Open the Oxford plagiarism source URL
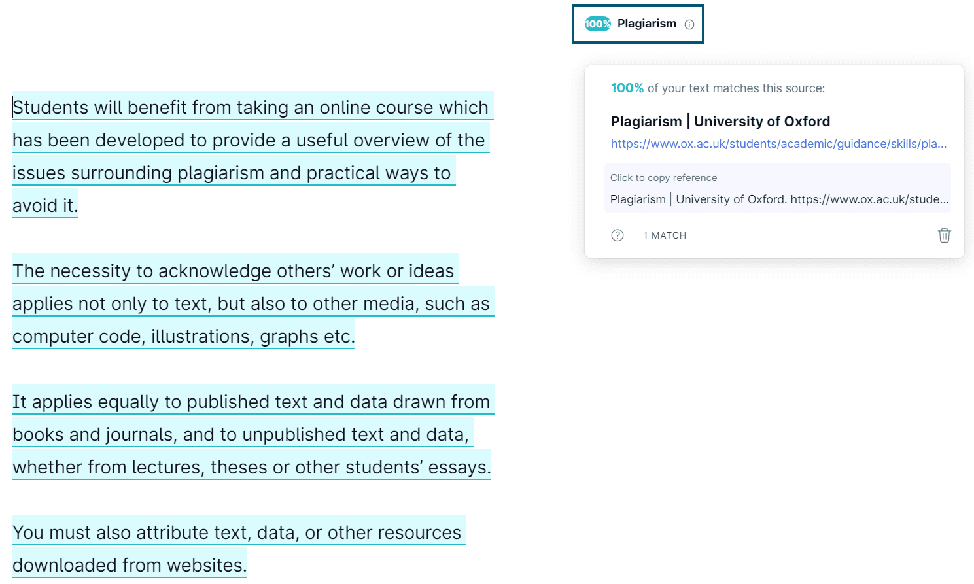Screen dimensions: 974x584 click(778, 143)
